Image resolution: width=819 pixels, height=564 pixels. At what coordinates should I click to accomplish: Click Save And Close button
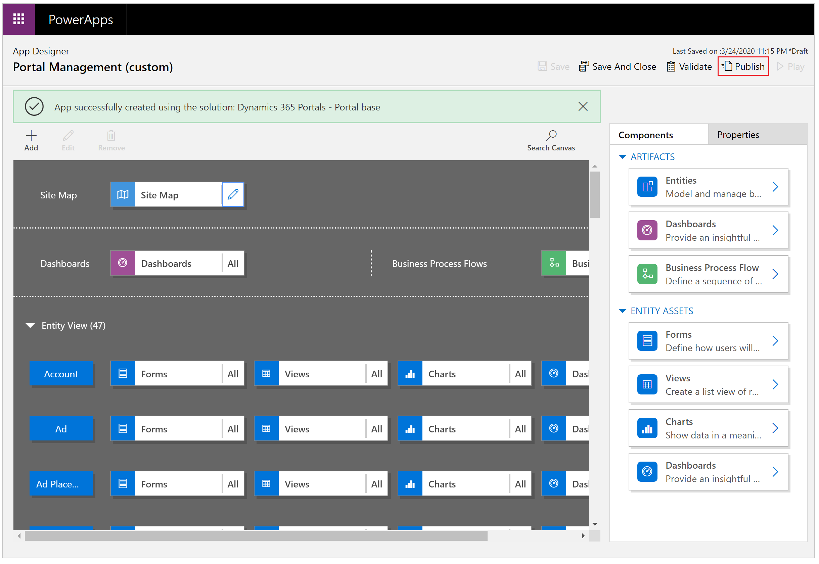618,66
